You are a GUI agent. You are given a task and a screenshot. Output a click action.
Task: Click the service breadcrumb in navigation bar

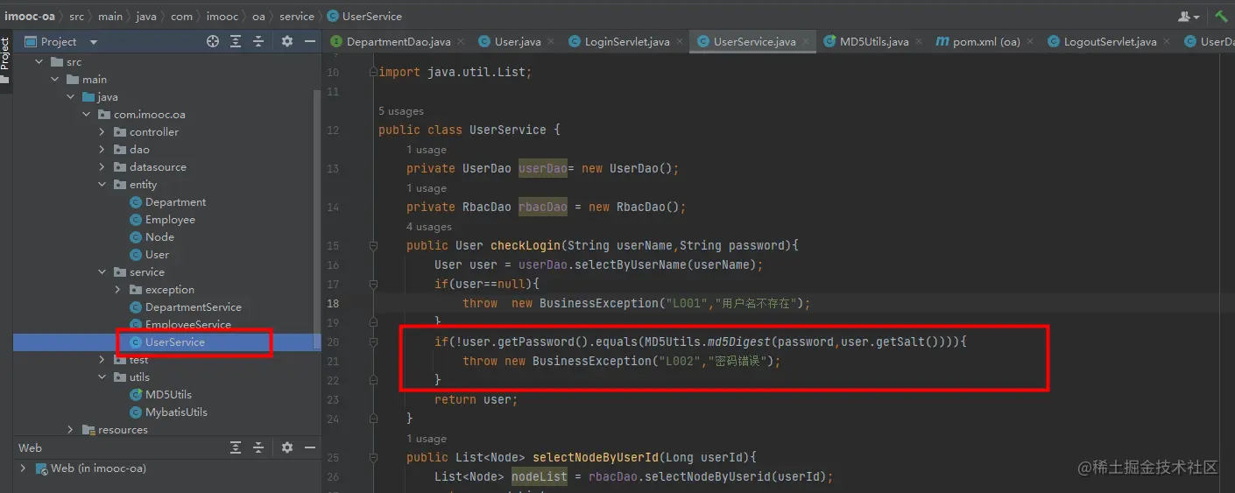tap(297, 16)
